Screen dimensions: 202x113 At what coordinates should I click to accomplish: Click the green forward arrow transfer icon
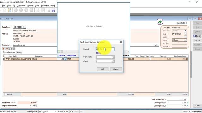[x=160, y=22]
